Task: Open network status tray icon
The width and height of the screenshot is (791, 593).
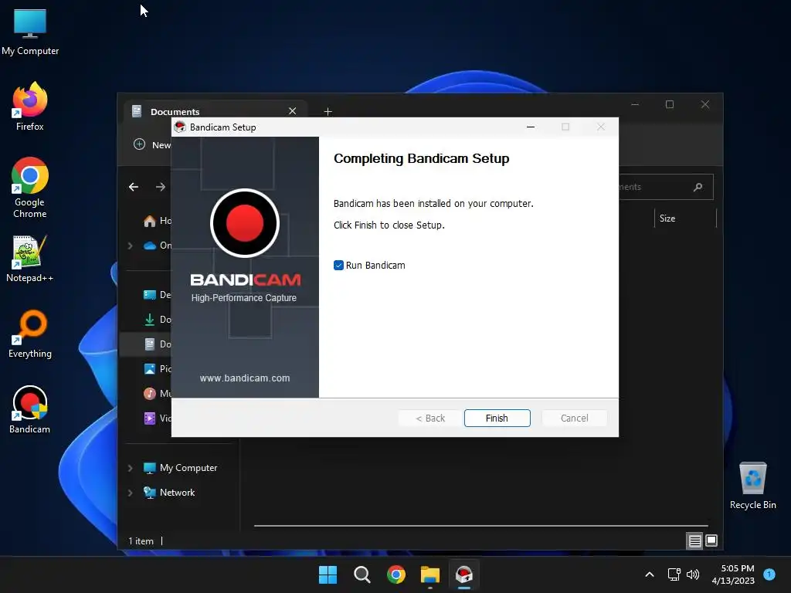Action: point(674,574)
